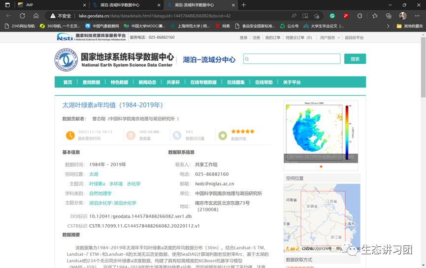Click the browser back arrow

point(9,16)
